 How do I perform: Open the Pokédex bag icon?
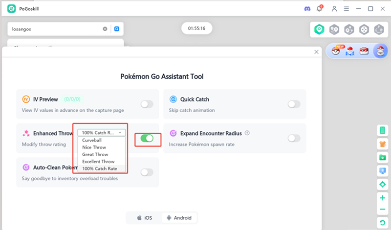[364, 51]
